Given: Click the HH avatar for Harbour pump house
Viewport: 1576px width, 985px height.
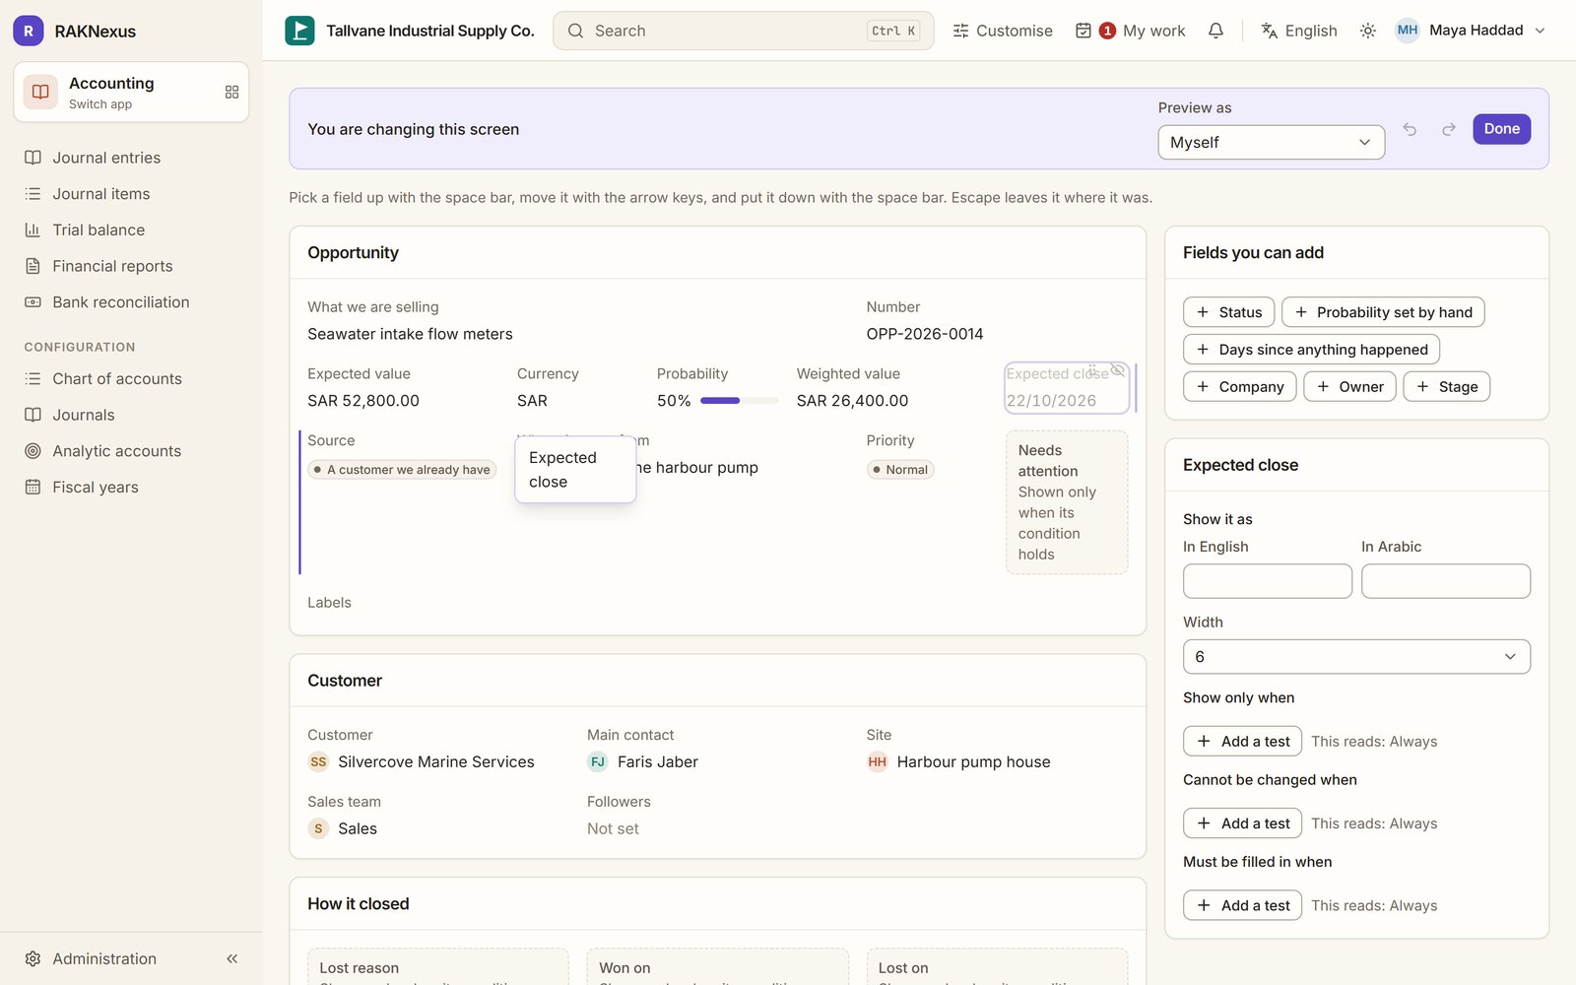Looking at the screenshot, I should [877, 761].
